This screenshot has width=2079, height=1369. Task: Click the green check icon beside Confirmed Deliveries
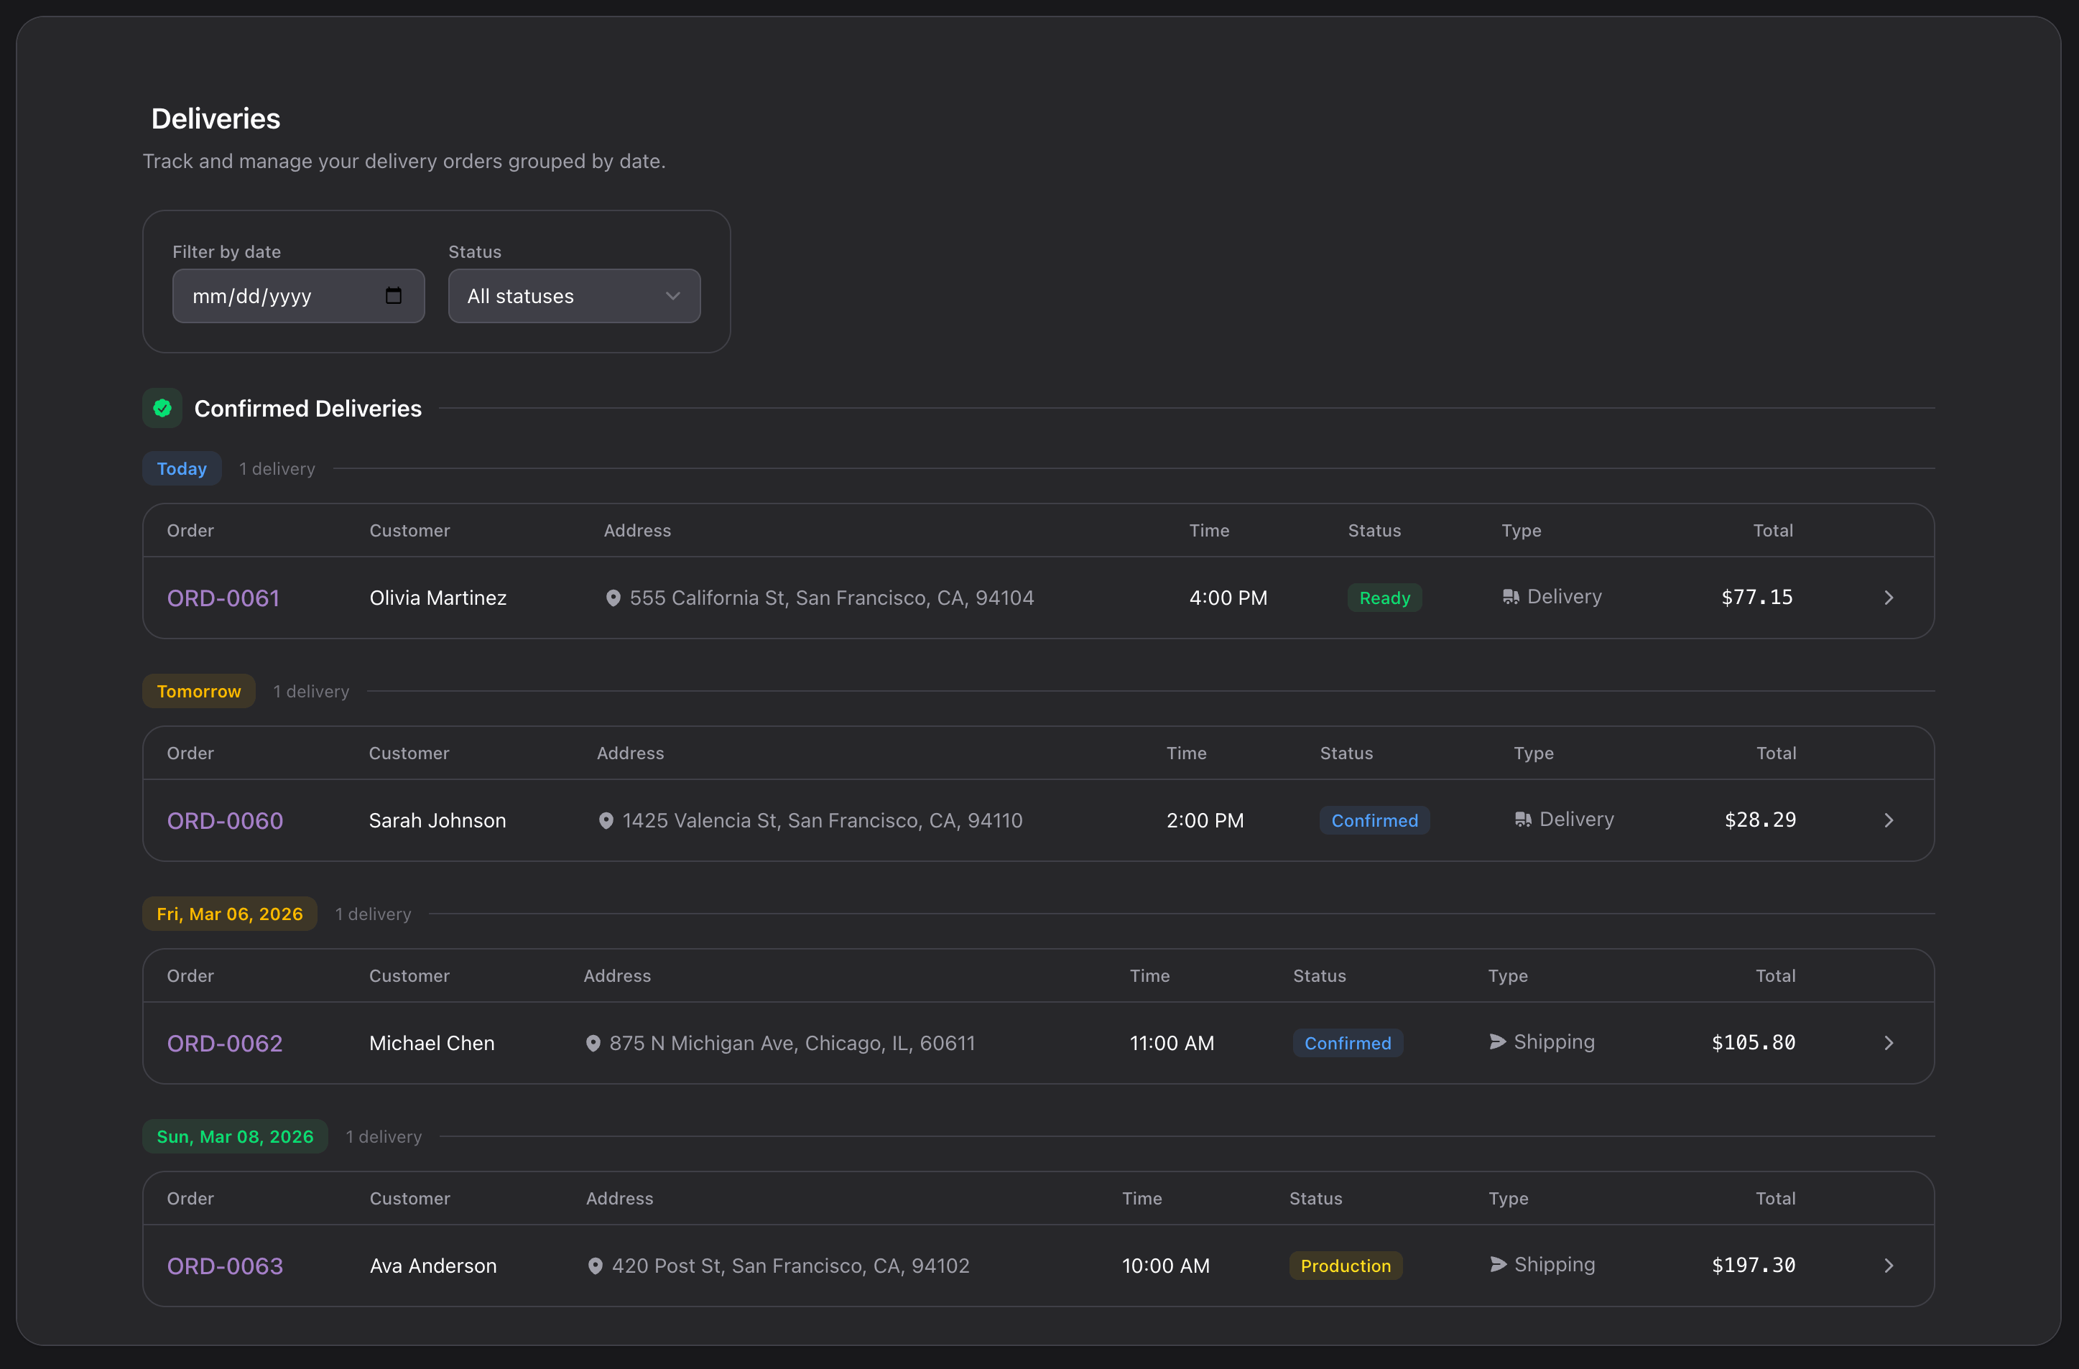tap(162, 408)
